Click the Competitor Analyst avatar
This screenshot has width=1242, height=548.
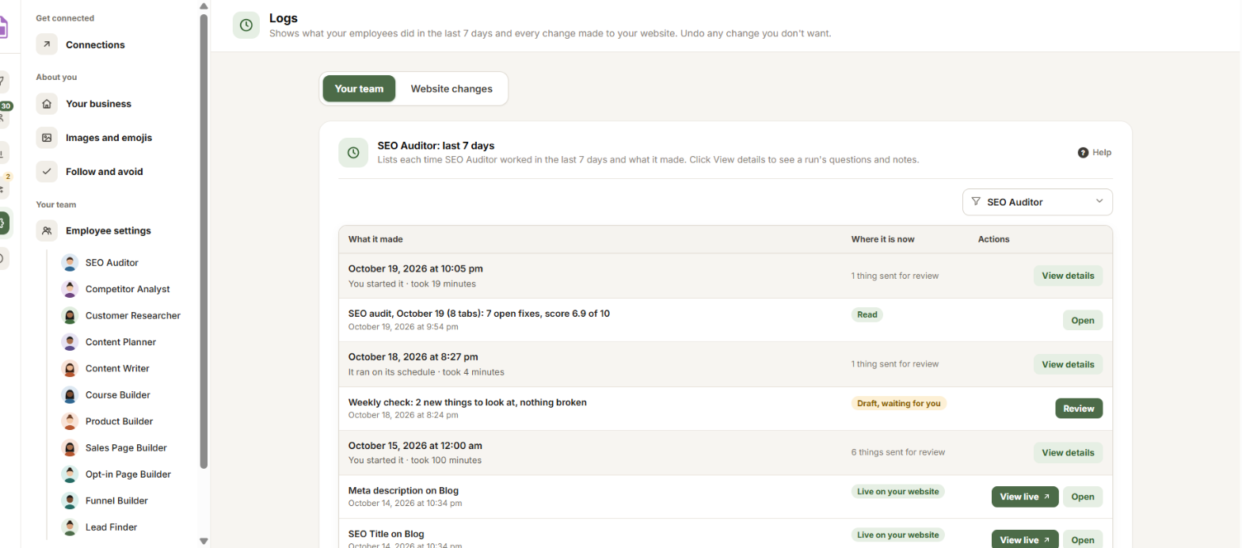(x=70, y=289)
